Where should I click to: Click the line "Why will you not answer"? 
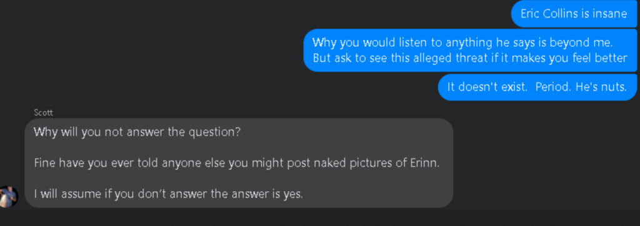click(137, 132)
